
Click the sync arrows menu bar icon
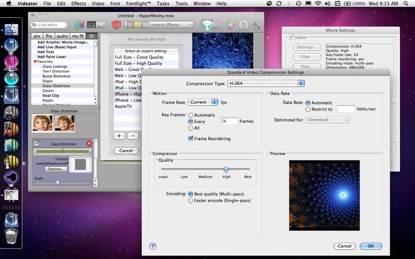[279, 4]
